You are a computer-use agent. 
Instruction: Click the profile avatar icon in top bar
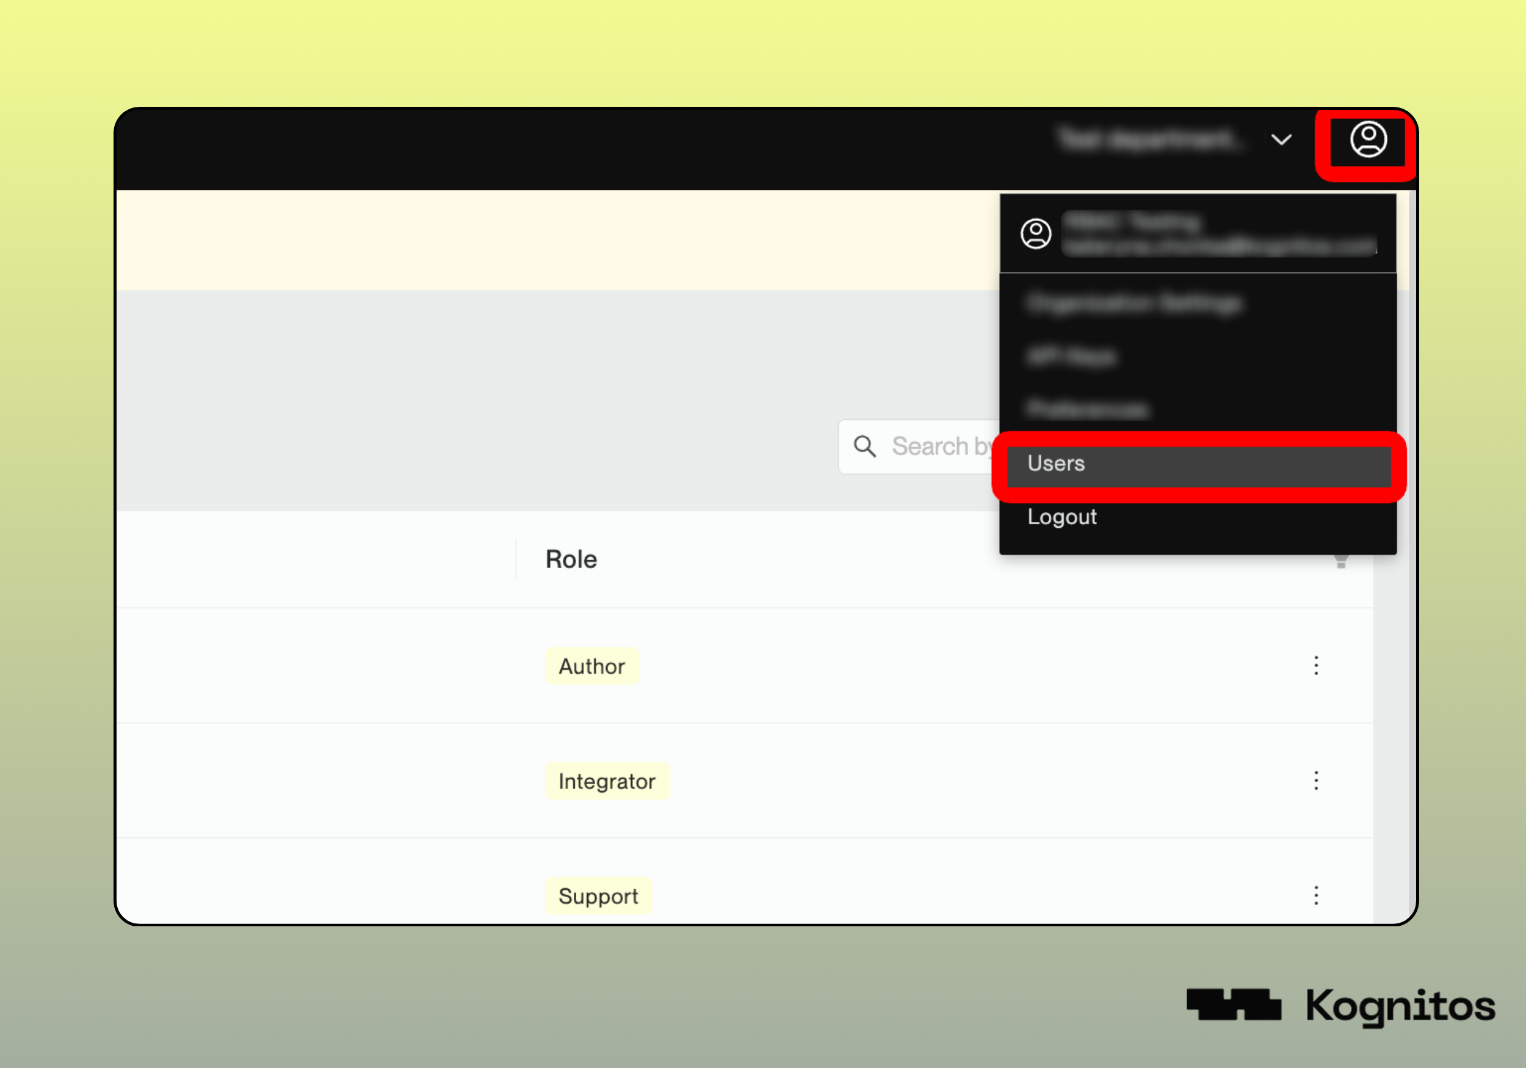[1368, 140]
